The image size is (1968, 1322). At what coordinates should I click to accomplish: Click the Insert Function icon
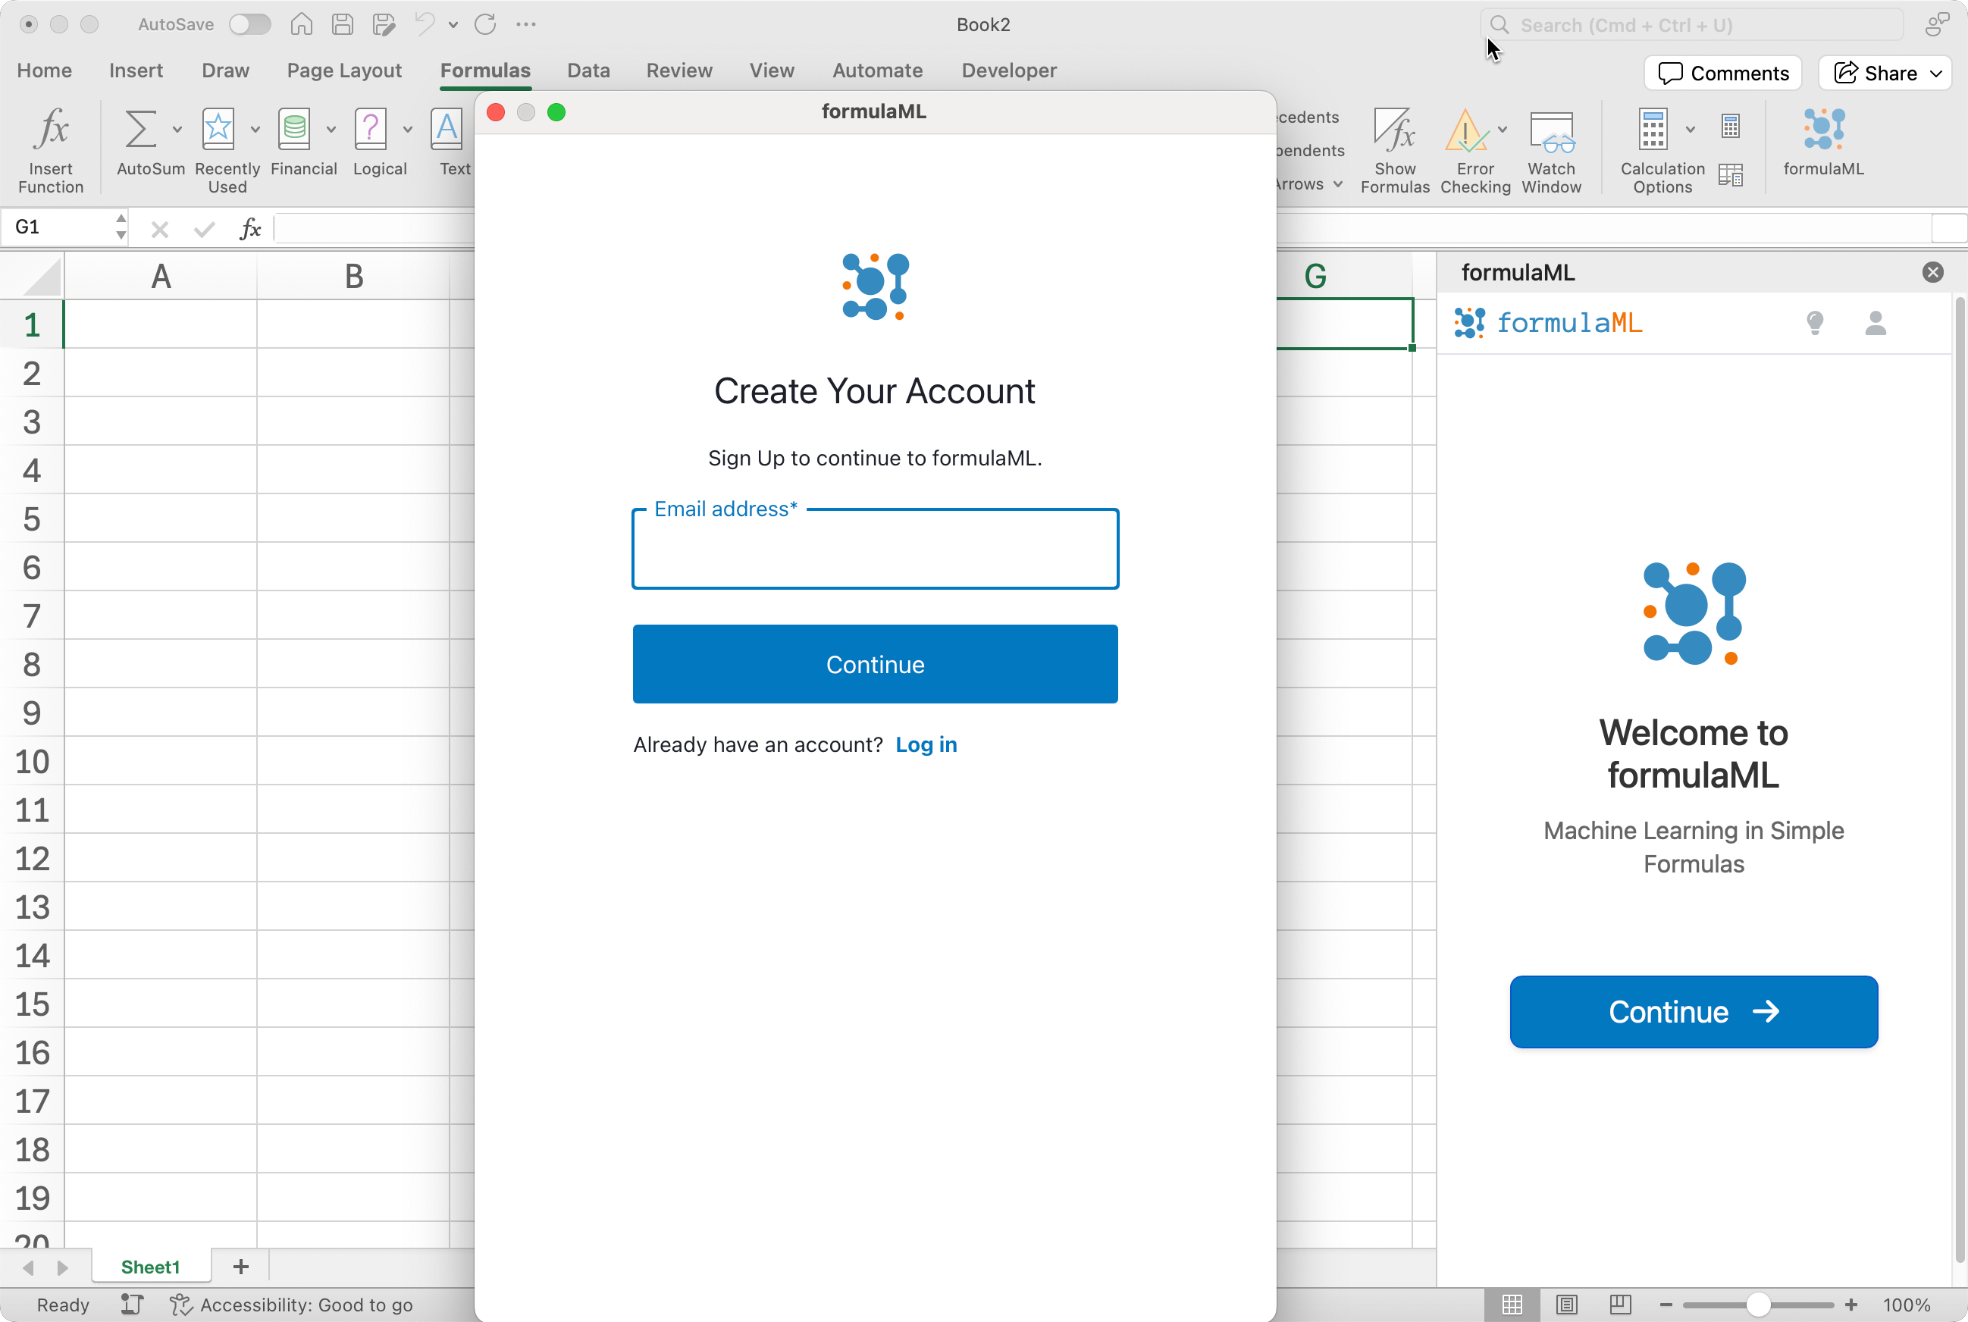pos(51,129)
